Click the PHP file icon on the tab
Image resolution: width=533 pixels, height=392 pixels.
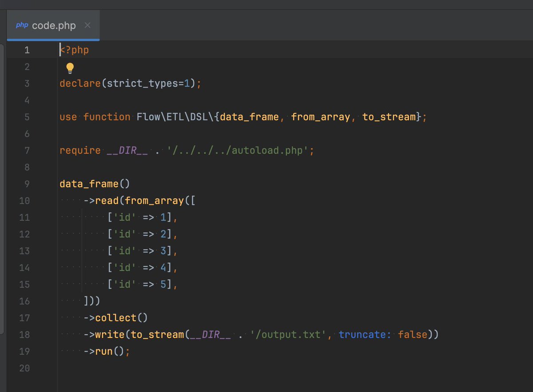tap(22, 26)
